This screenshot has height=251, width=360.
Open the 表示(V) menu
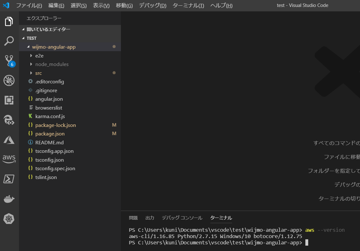tap(101, 5)
